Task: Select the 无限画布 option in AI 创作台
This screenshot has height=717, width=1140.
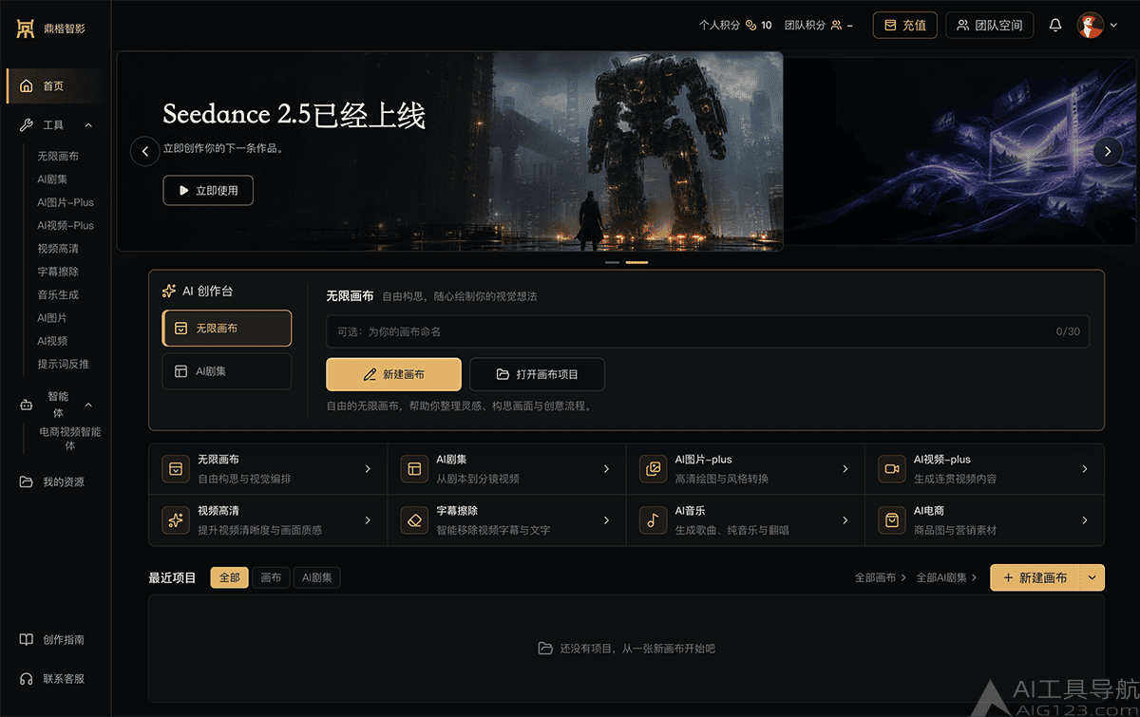Action: (x=226, y=329)
